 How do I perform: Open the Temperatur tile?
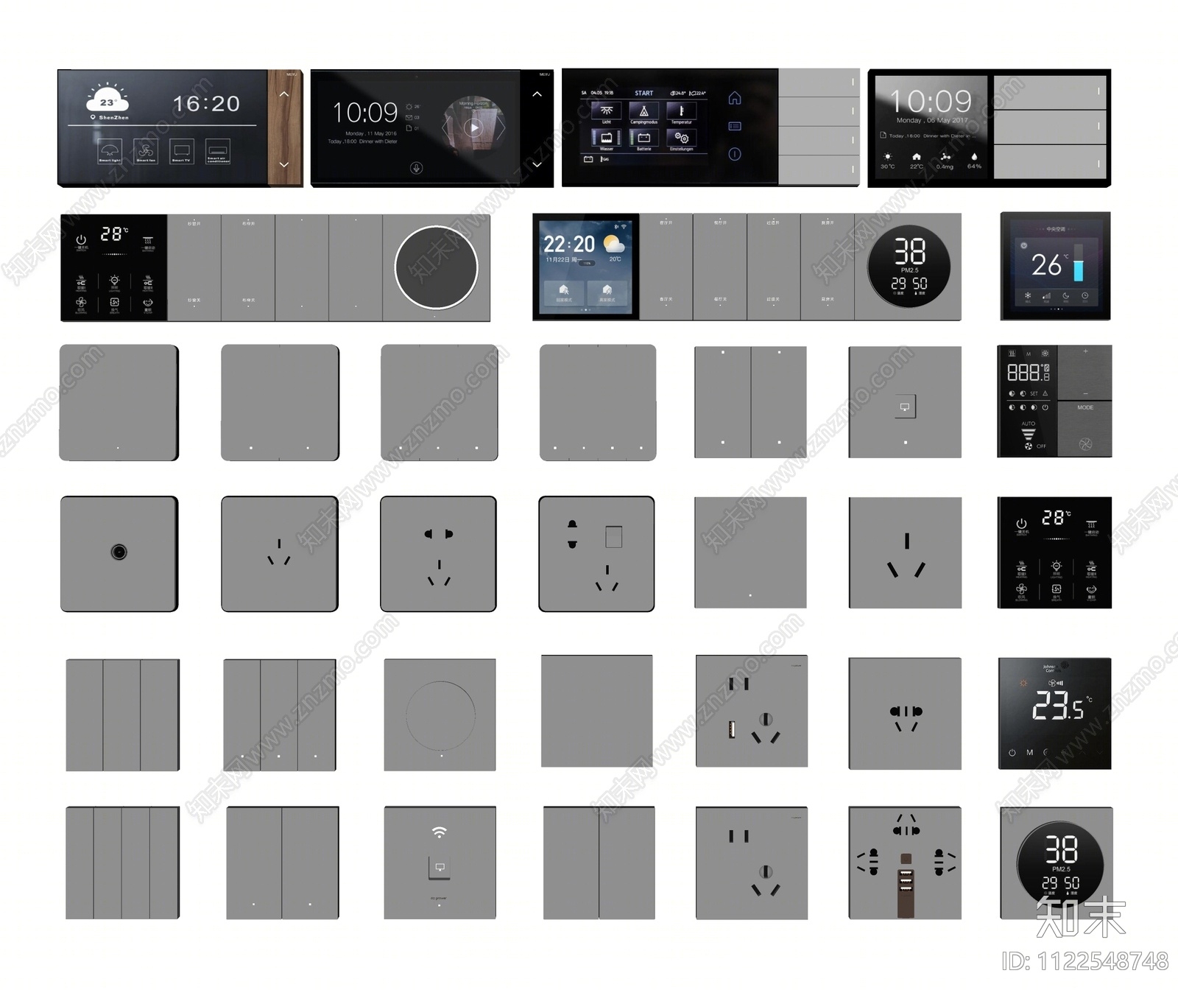(682, 112)
